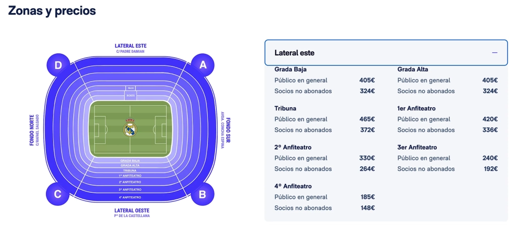
Task: Click corner tower A on stadium map
Action: pos(203,65)
